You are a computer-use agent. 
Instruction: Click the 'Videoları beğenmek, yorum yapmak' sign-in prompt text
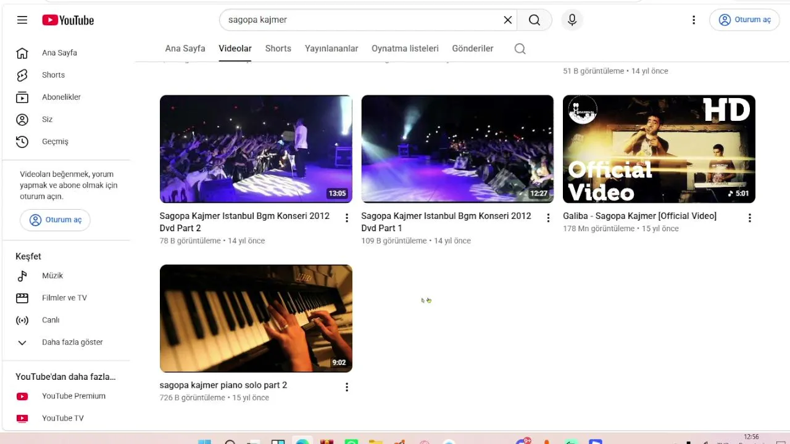(69, 185)
